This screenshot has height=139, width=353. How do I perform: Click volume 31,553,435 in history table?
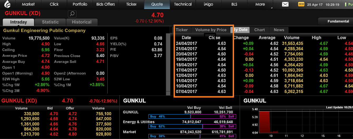[292, 43]
